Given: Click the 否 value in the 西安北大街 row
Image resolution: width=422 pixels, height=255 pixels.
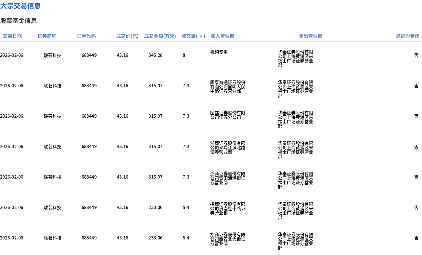Looking at the screenshot, I should [416, 238].
